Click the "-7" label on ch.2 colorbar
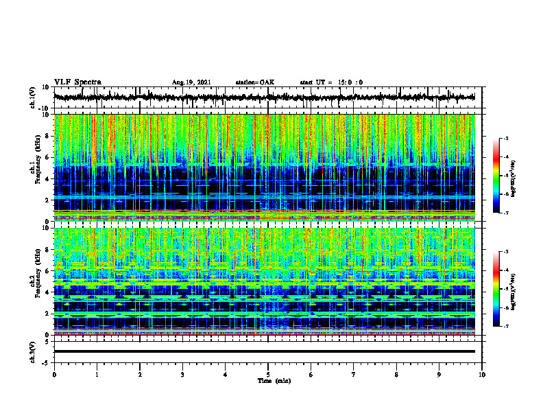Viewport: 543px width, 420px height. (x=506, y=326)
